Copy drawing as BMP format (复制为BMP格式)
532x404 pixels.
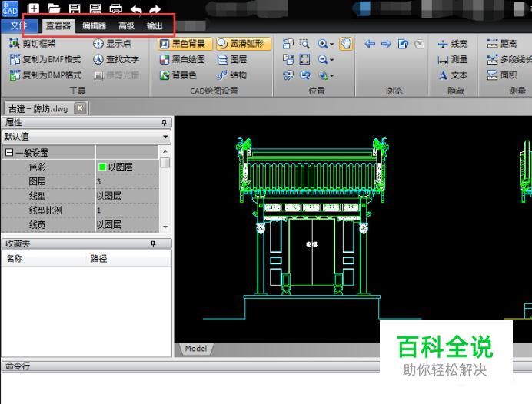click(46, 75)
